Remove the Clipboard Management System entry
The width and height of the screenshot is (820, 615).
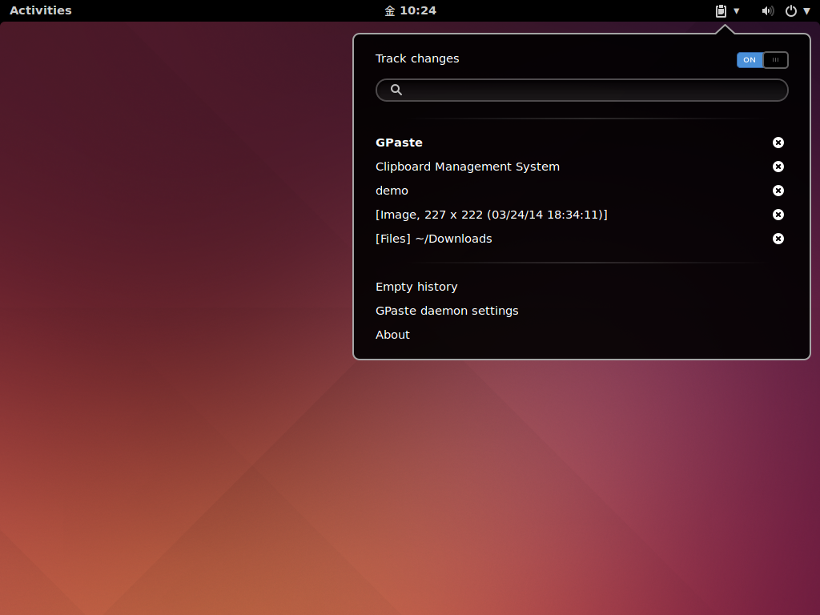tap(778, 167)
